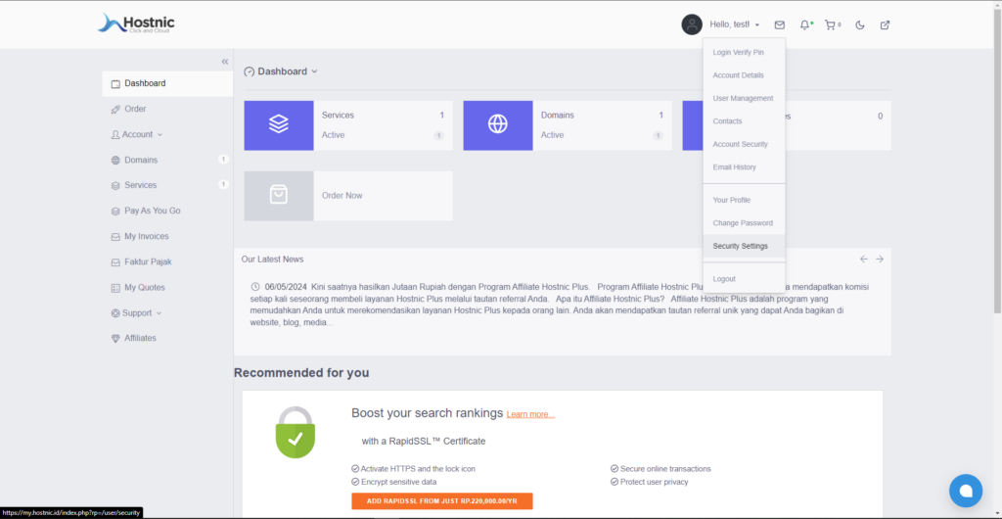Click Activate HTTPS and the lock icon text
1002x519 pixels.
point(418,468)
